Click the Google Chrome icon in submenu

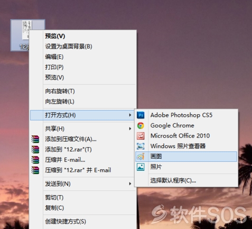pyautogui.click(x=141, y=125)
